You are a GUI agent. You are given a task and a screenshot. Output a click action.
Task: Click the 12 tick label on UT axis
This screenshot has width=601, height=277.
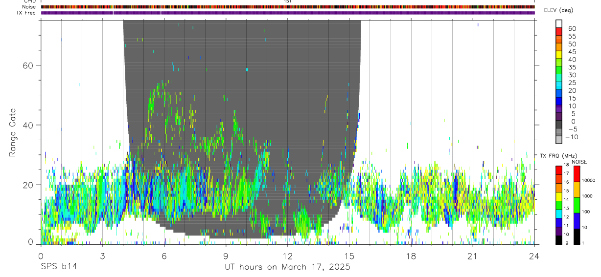point(288,256)
